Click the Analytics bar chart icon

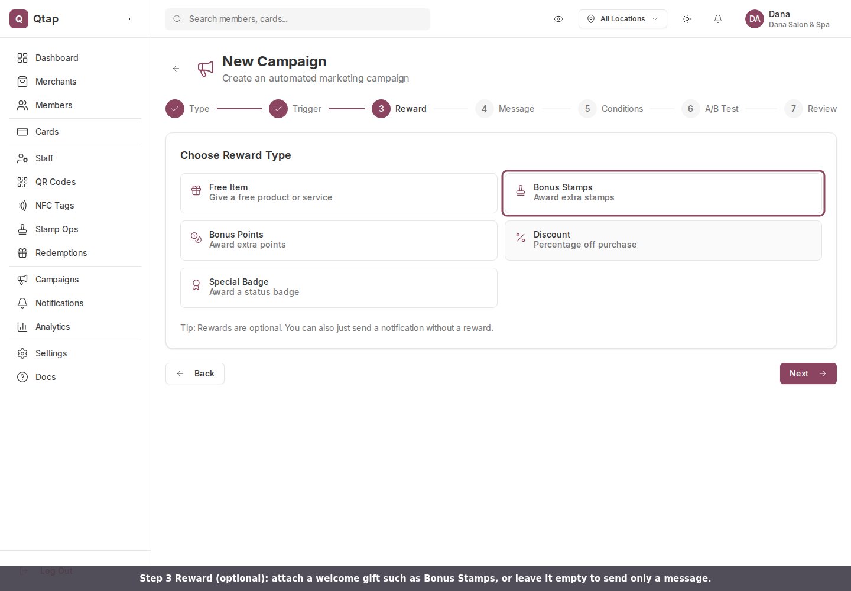pyautogui.click(x=22, y=327)
